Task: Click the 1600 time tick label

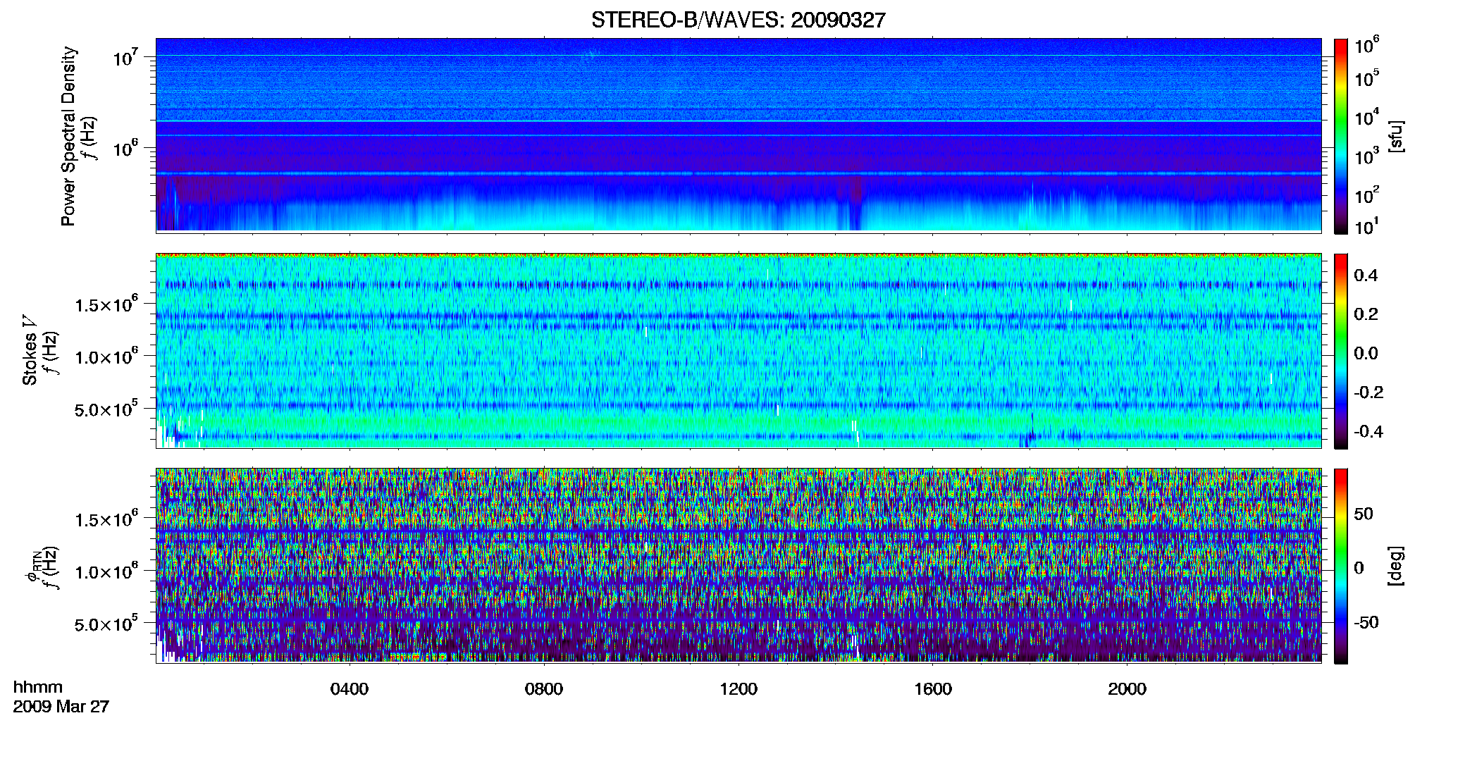Action: pyautogui.click(x=933, y=688)
